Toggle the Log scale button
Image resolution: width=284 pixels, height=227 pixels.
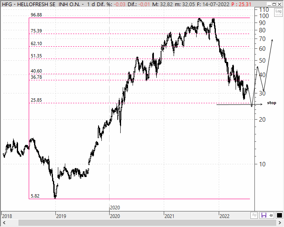pos(278,12)
